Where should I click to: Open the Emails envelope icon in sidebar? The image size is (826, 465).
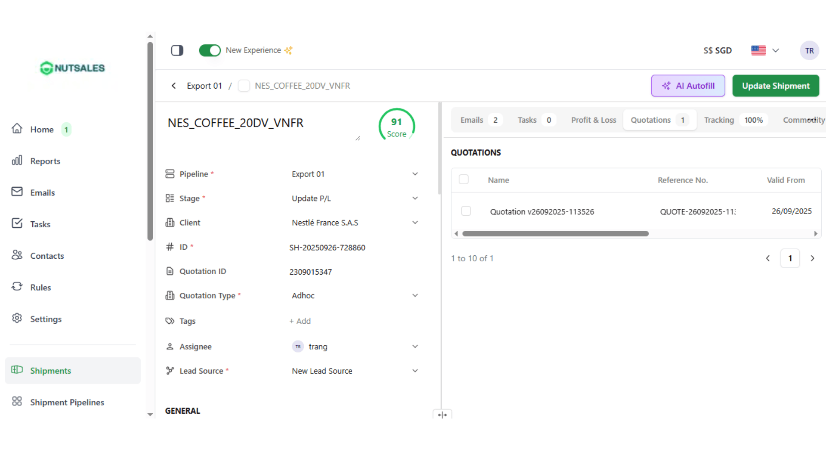pos(17,192)
